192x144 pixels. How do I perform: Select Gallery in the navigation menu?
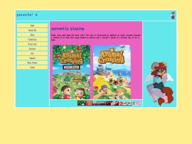(x=32, y=49)
